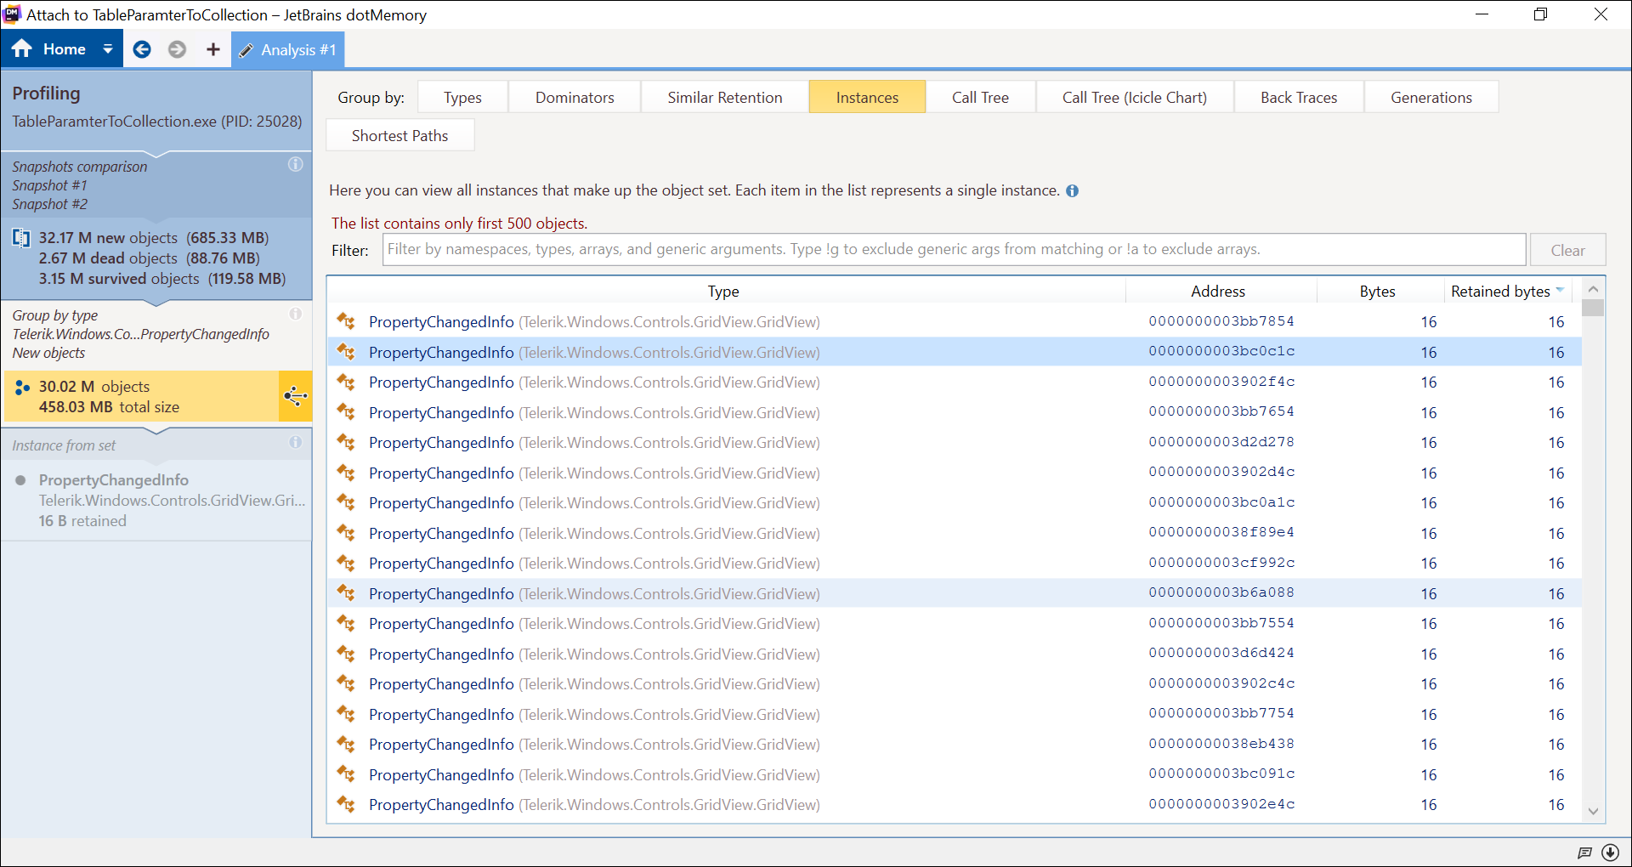This screenshot has width=1632, height=867.
Task: Select the instance at address 0000000003902e4c
Action: click(955, 805)
